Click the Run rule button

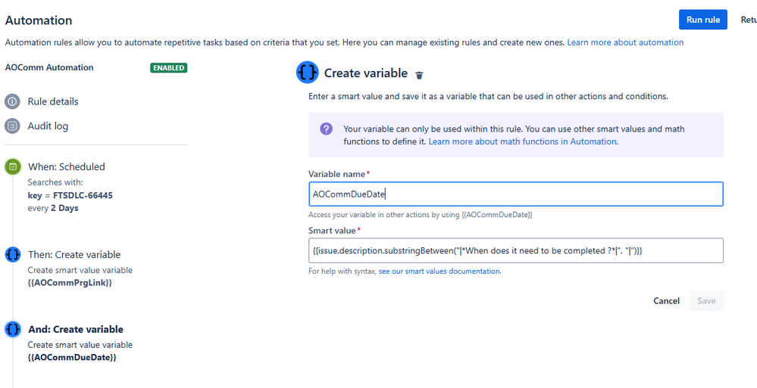point(703,20)
